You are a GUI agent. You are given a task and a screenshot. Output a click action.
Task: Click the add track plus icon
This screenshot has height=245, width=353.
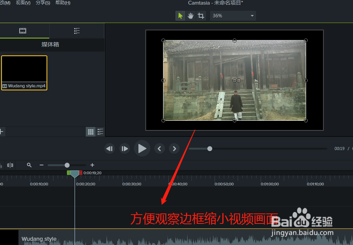[2, 132]
